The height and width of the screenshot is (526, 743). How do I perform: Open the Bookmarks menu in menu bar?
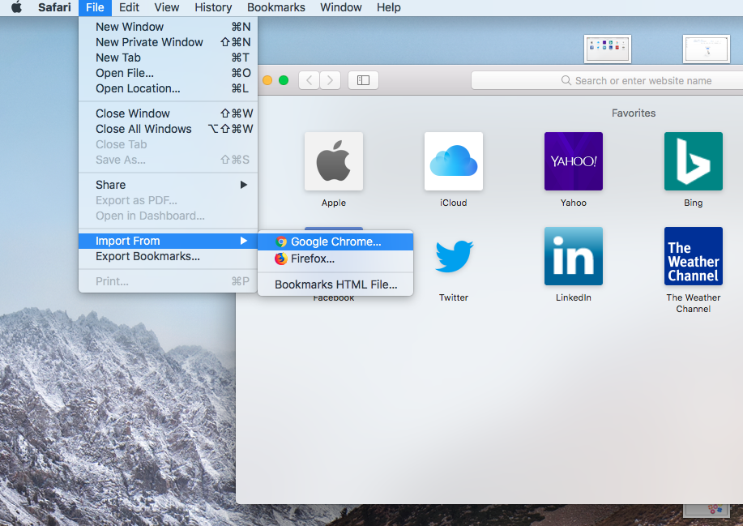275,8
